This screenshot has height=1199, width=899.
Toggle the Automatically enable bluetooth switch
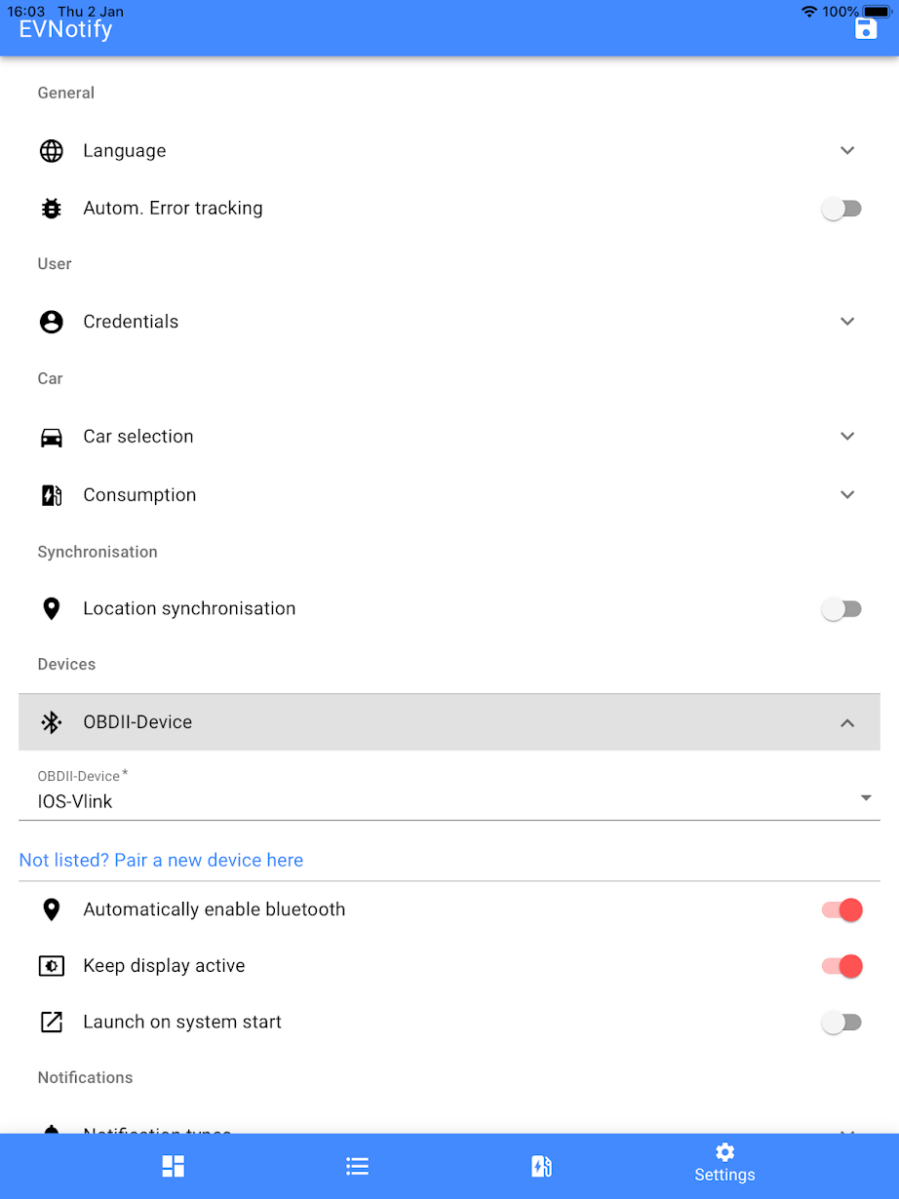pyautogui.click(x=841, y=909)
